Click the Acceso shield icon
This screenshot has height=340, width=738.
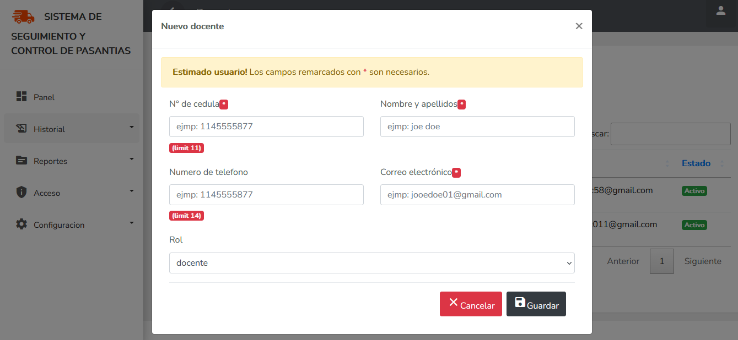pyautogui.click(x=21, y=193)
